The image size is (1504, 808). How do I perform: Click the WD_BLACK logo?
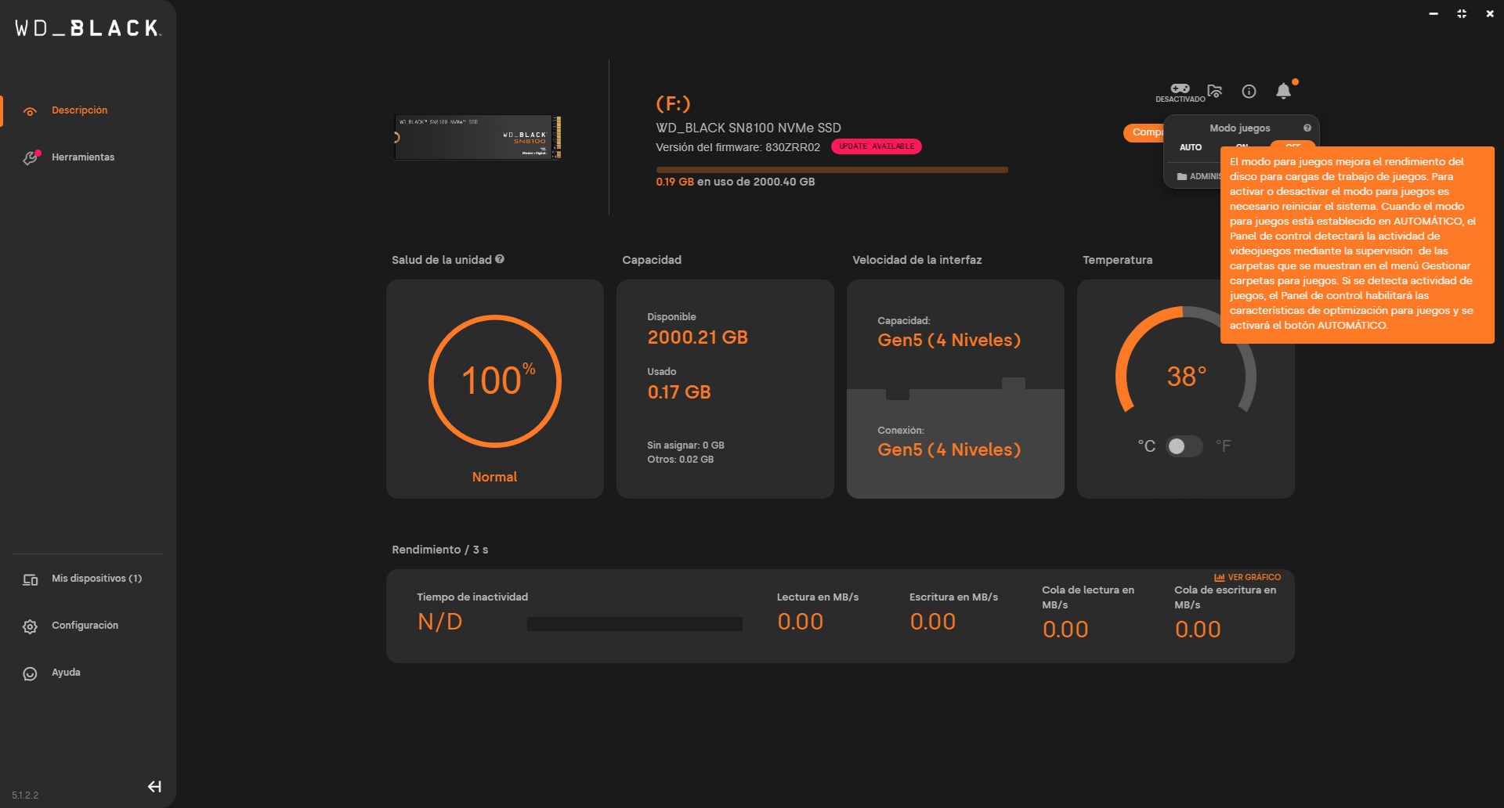88,29
